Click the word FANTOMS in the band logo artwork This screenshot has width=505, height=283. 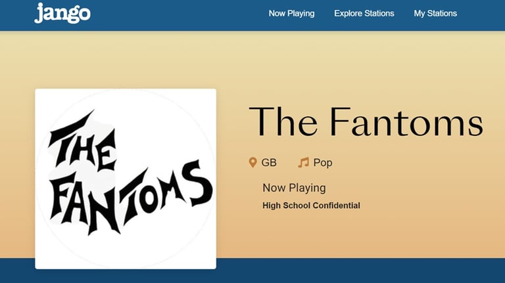(130, 198)
